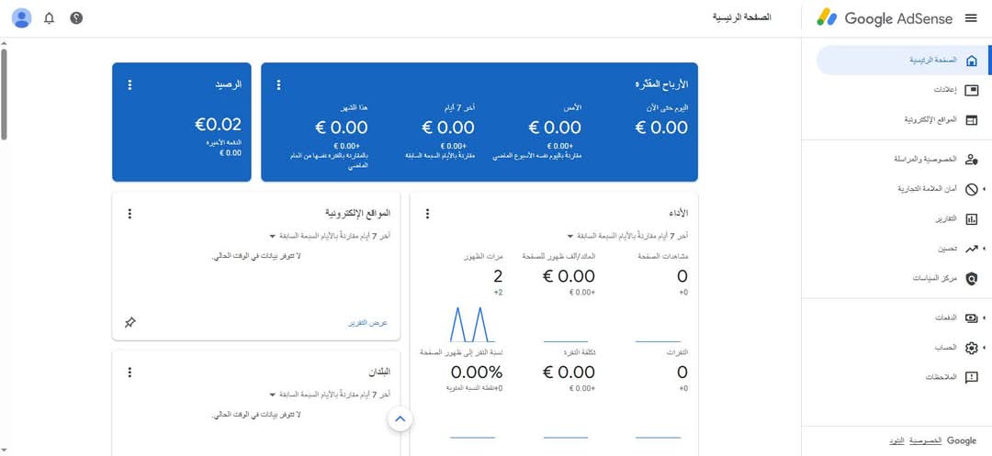Open the hamburger main menu
The height and width of the screenshot is (456, 992).
coord(971,18)
